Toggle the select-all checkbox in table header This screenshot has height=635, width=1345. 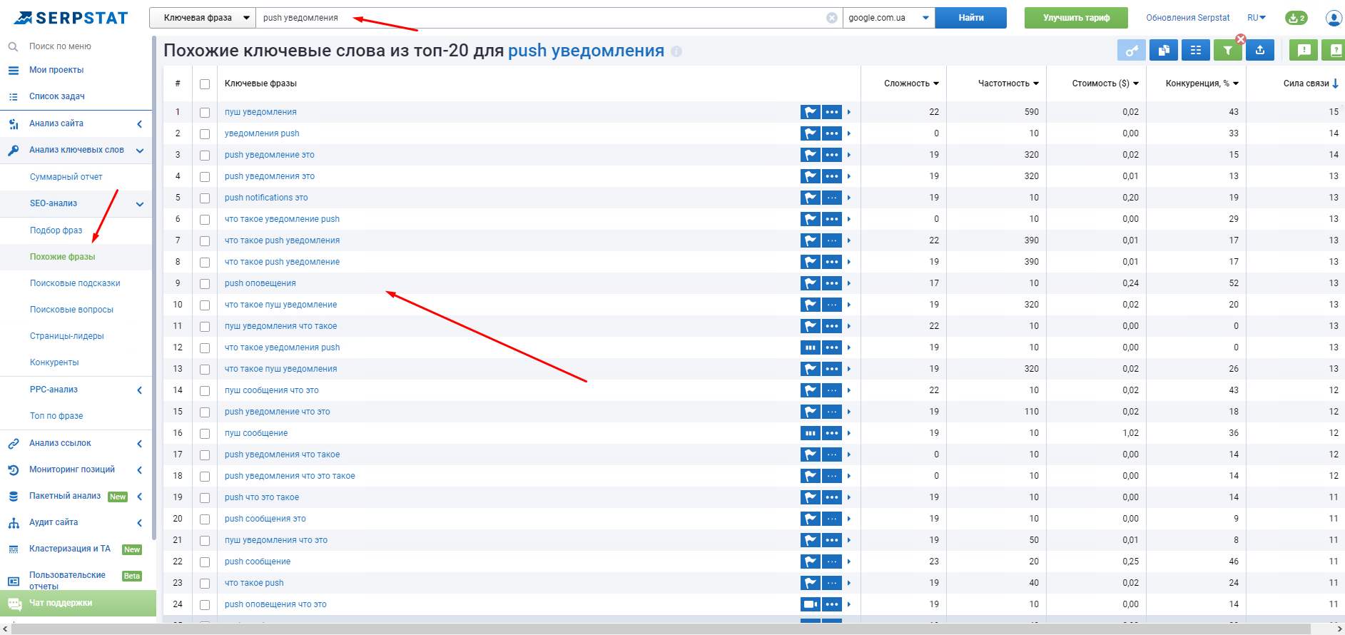click(x=205, y=84)
